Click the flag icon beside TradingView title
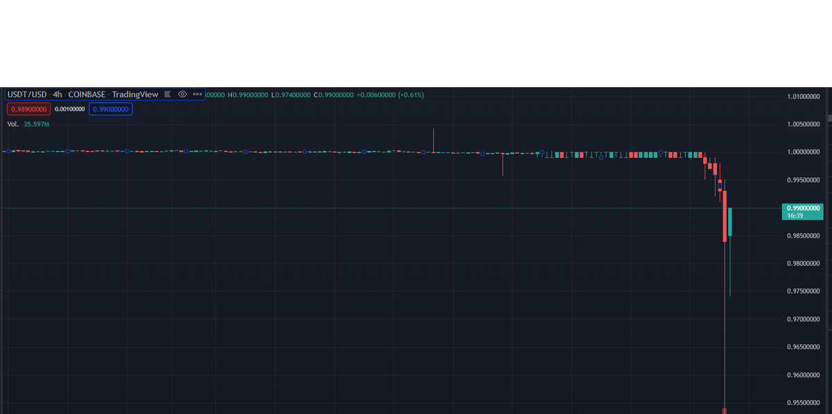832x414 pixels. [167, 94]
